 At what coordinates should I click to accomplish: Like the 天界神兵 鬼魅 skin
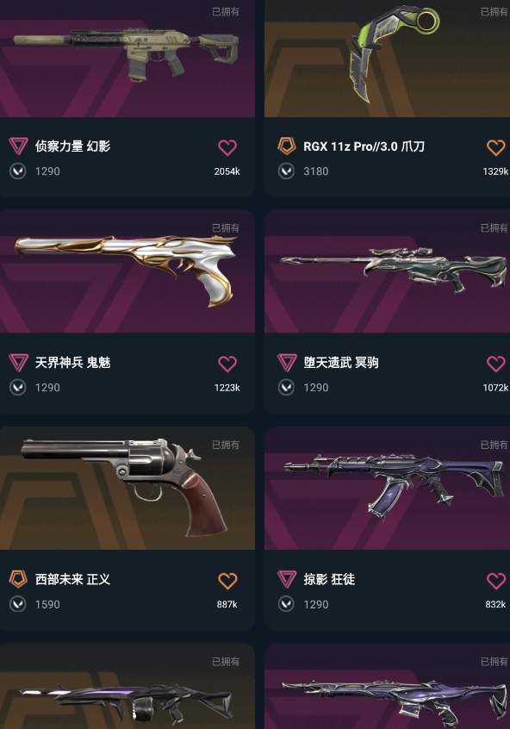pyautogui.click(x=227, y=364)
